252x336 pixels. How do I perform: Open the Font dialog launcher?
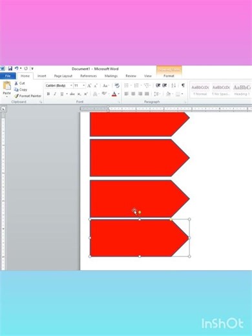[x=119, y=102]
